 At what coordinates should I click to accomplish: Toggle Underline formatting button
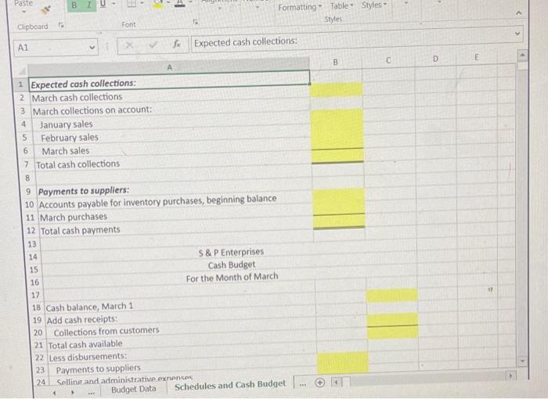(103, 4)
